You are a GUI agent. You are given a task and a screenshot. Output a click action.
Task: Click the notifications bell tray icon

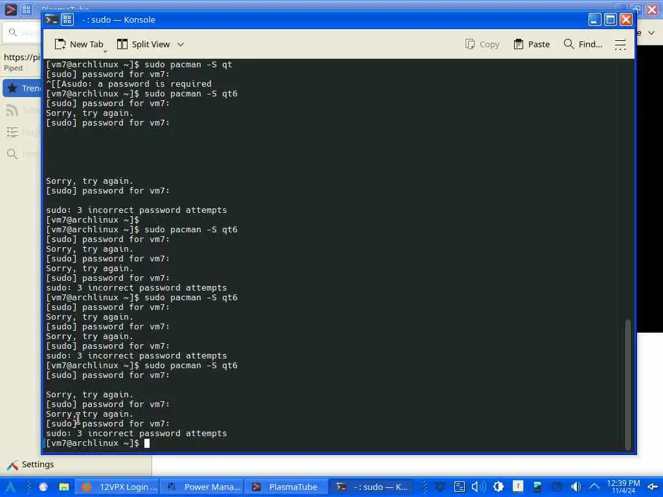click(x=440, y=487)
